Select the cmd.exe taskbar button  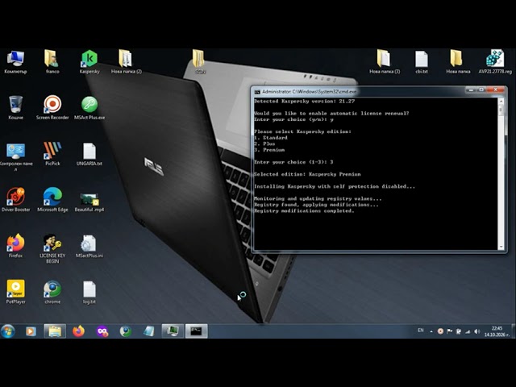[197, 331]
